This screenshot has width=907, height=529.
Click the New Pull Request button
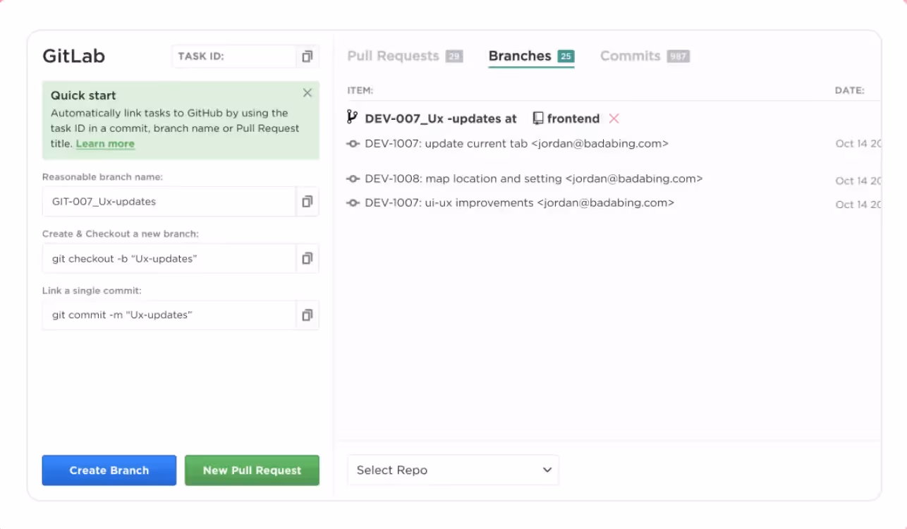coord(252,470)
